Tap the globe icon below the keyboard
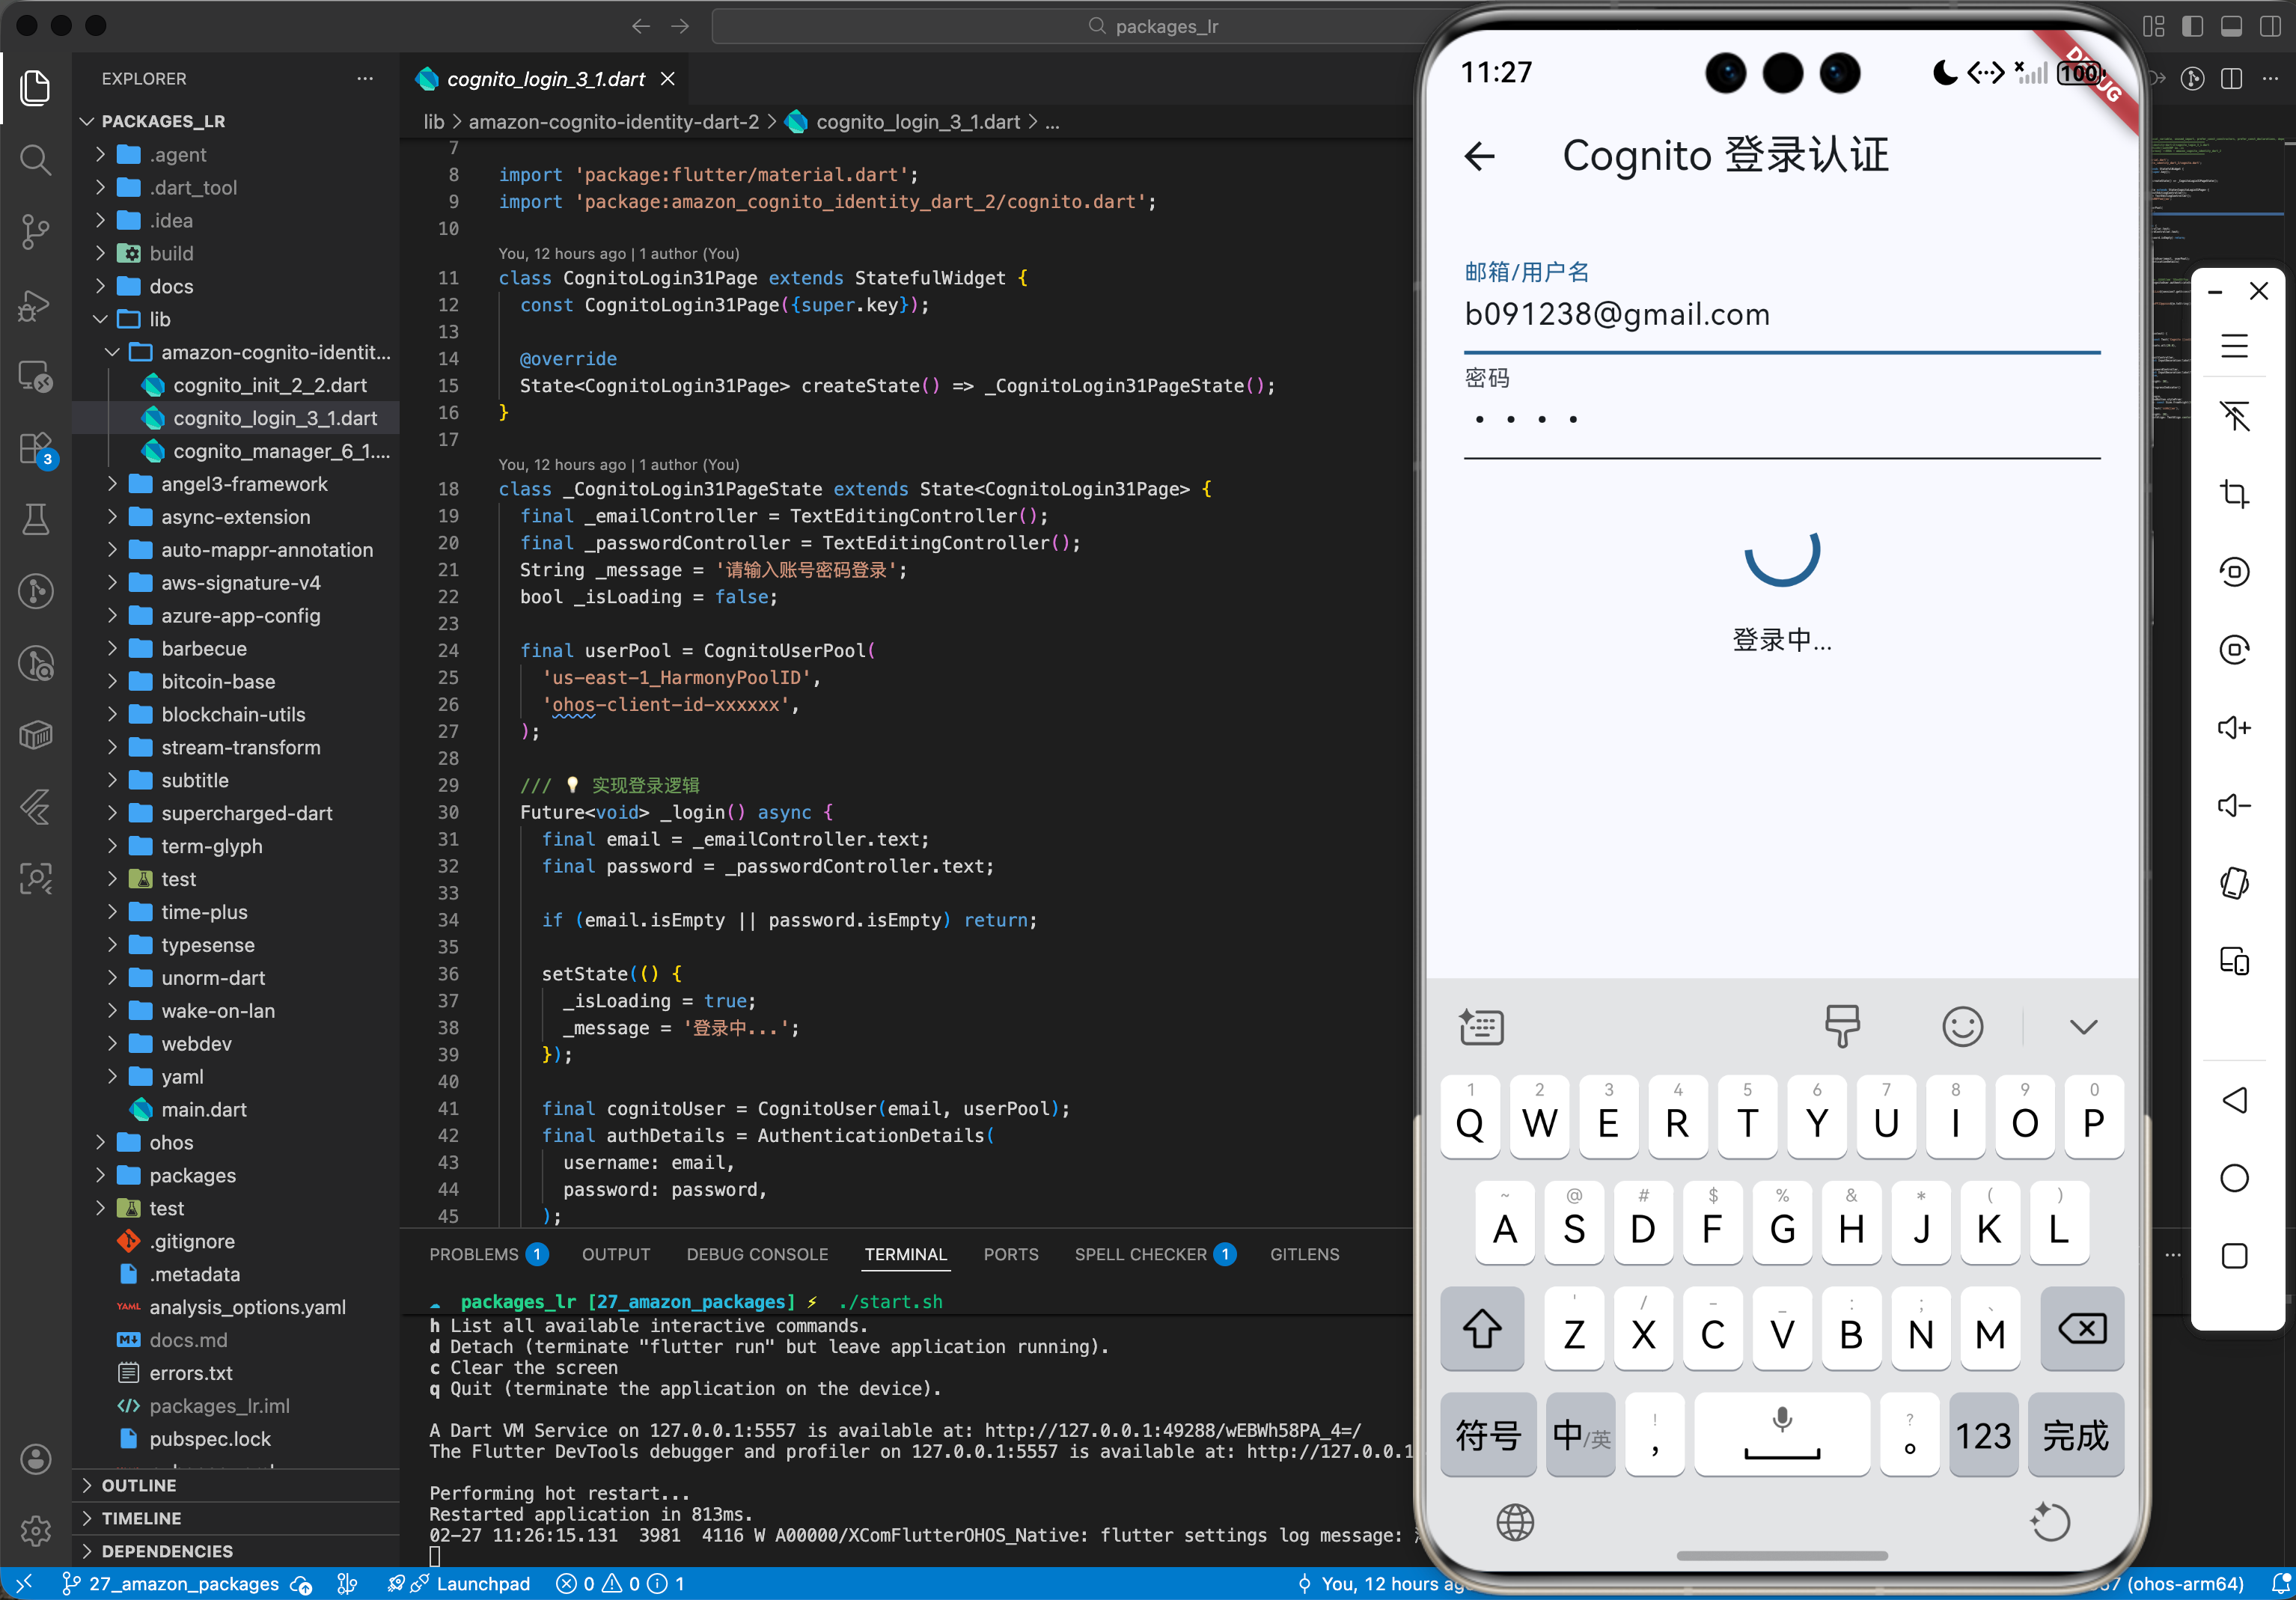The width and height of the screenshot is (2296, 1600). click(x=1515, y=1522)
